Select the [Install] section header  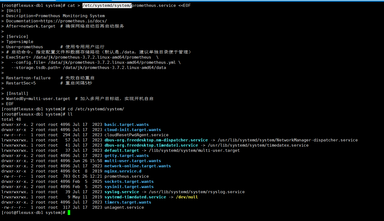click(x=17, y=93)
